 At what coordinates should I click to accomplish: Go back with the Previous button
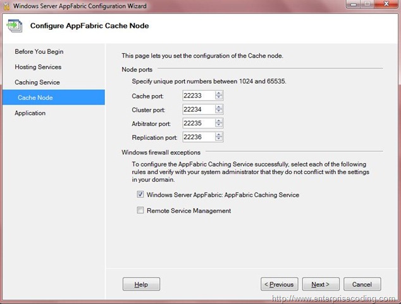tap(280, 284)
